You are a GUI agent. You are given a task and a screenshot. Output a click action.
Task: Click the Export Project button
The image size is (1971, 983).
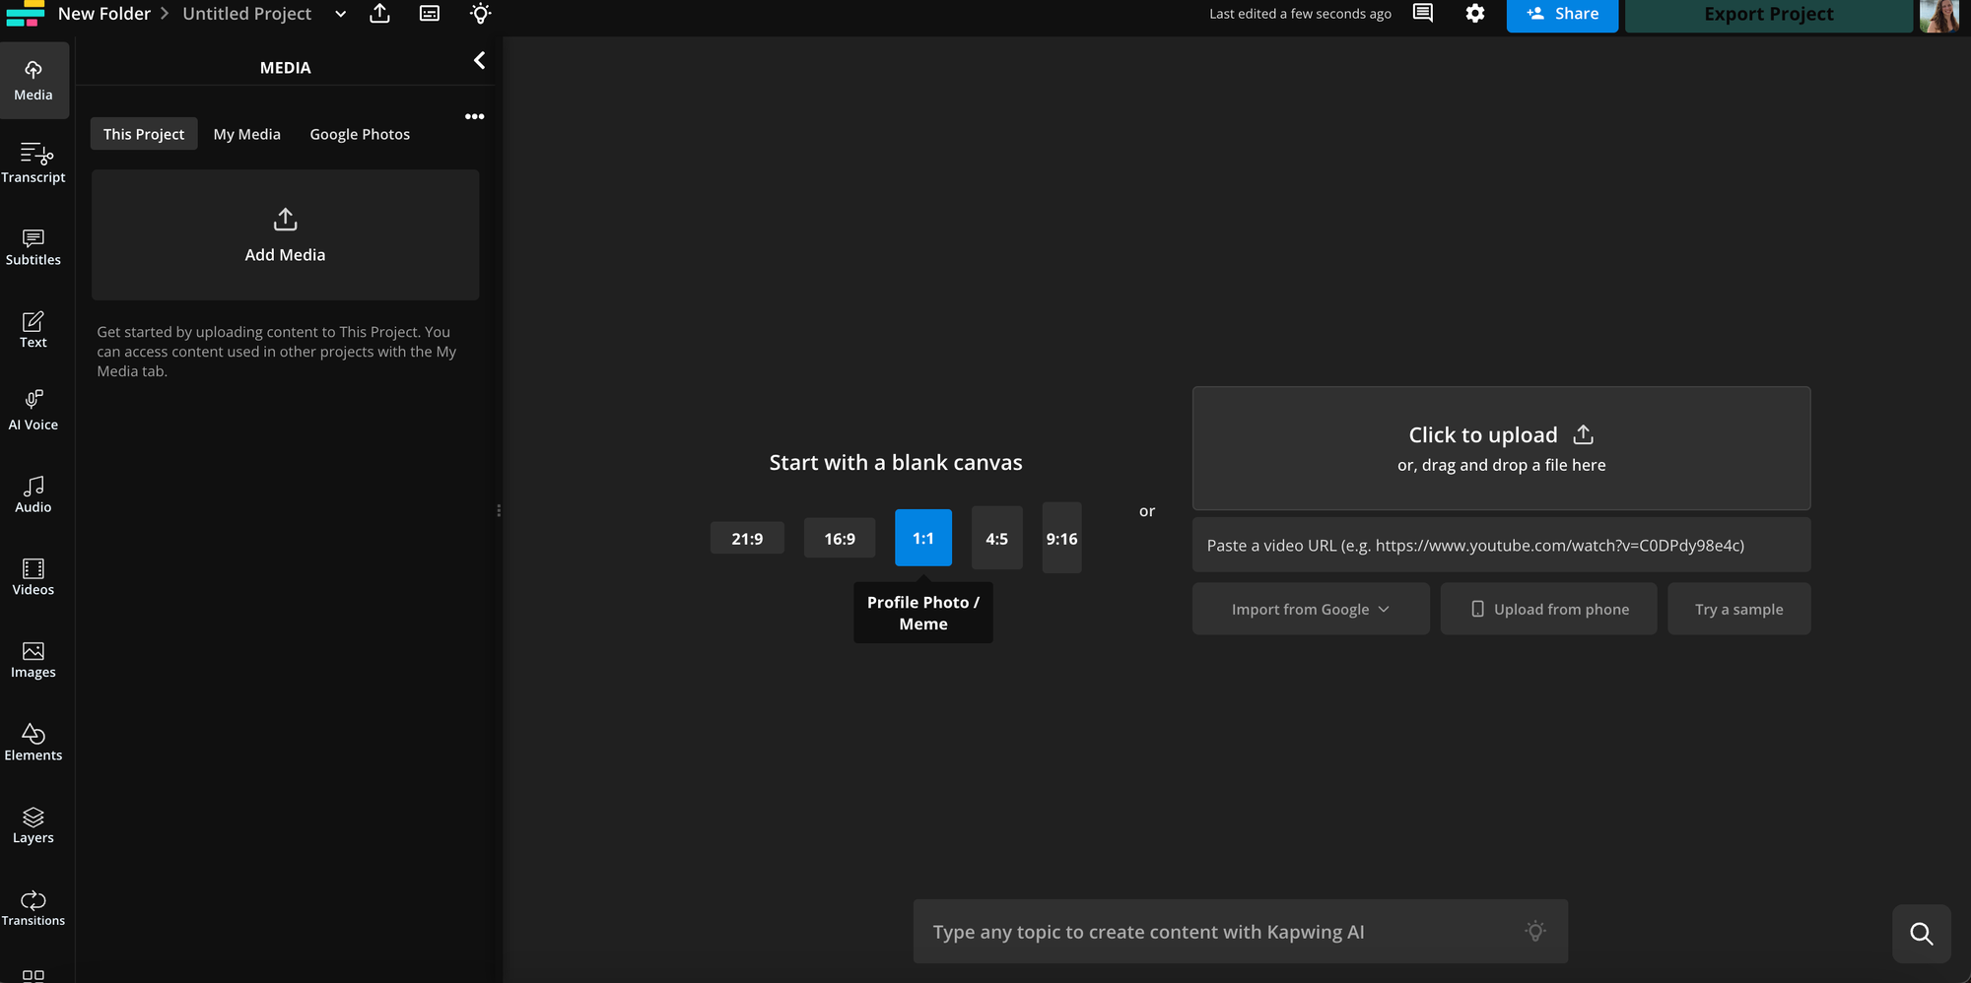(1768, 14)
